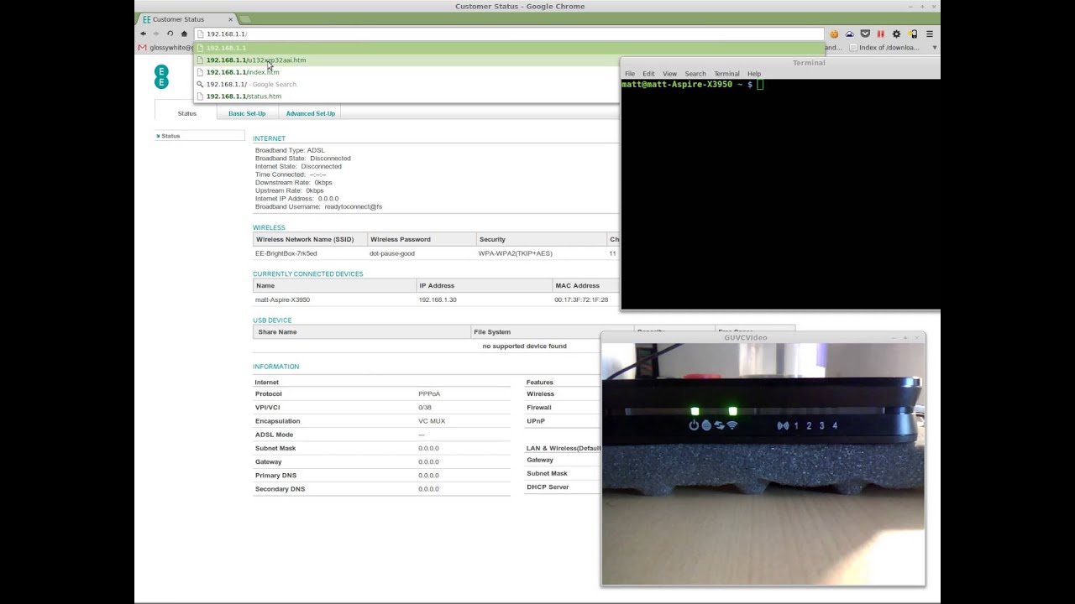
Task: Click the webcam video preview of the router
Action: [x=763, y=464]
